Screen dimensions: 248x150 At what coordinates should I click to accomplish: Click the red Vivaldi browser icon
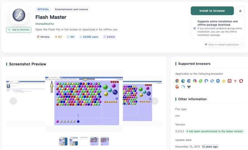(229, 81)
